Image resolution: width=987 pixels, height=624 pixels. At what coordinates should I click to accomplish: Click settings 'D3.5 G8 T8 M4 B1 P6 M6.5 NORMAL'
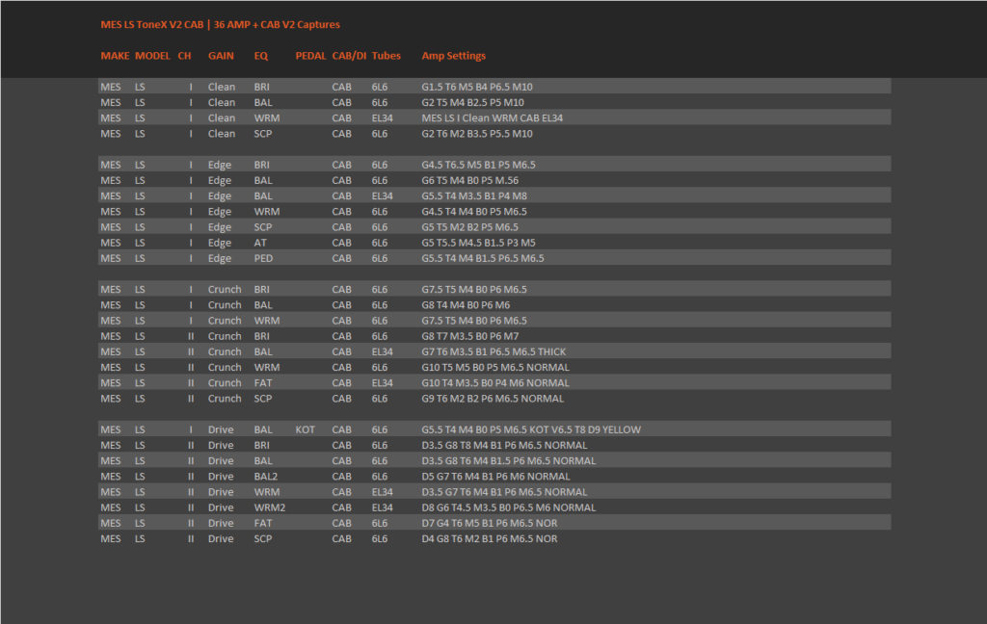[x=504, y=445]
